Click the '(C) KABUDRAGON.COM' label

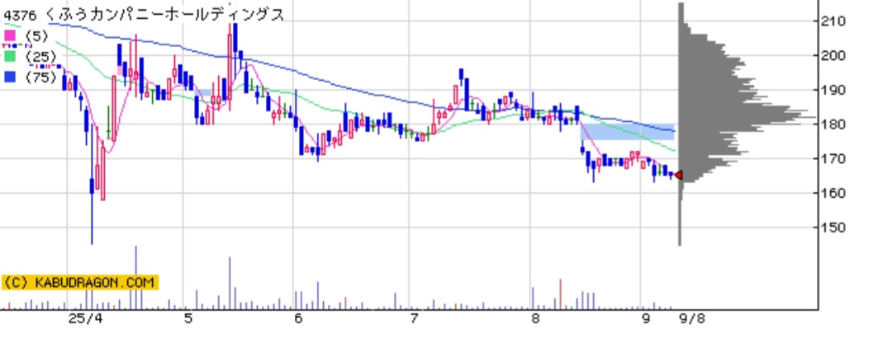(x=79, y=282)
